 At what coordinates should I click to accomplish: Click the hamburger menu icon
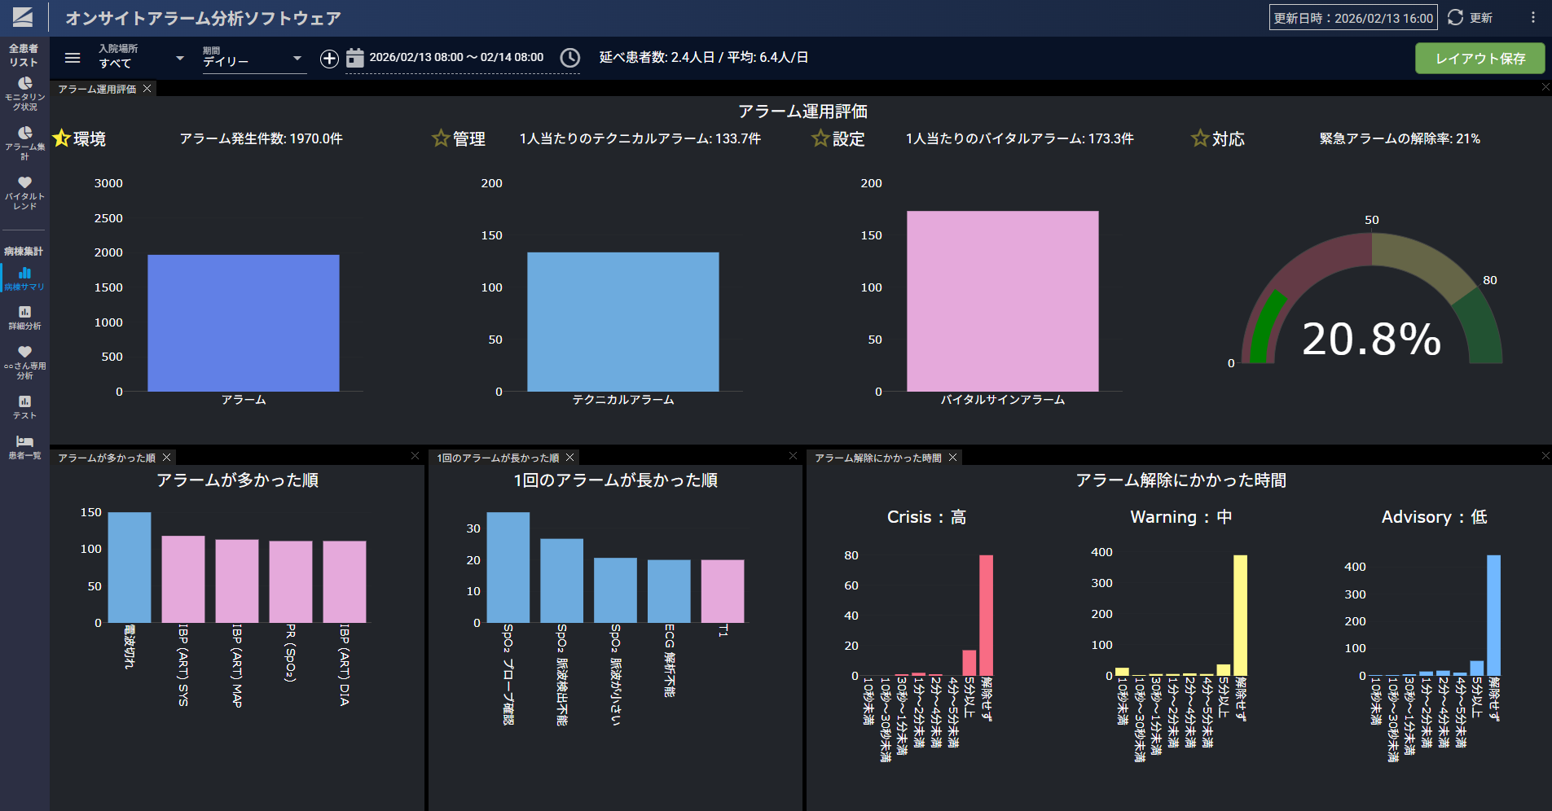(73, 58)
